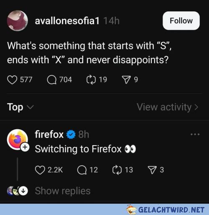
Task: Like avallonesofia1's post with heart icon
Action: [x=12, y=80]
